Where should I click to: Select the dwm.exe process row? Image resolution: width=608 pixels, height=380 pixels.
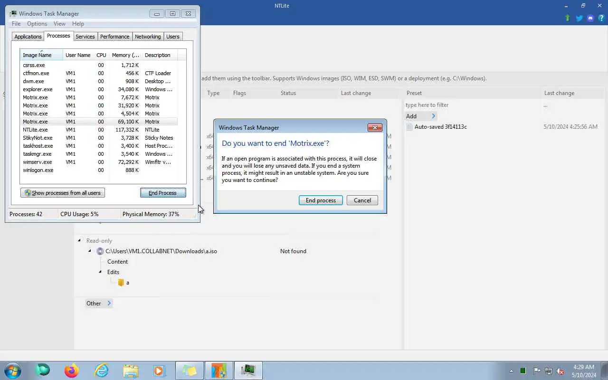[99, 81]
